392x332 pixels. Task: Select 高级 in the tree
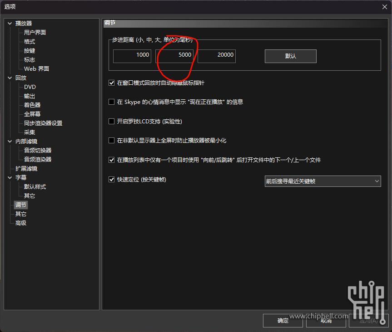[x=21, y=223]
